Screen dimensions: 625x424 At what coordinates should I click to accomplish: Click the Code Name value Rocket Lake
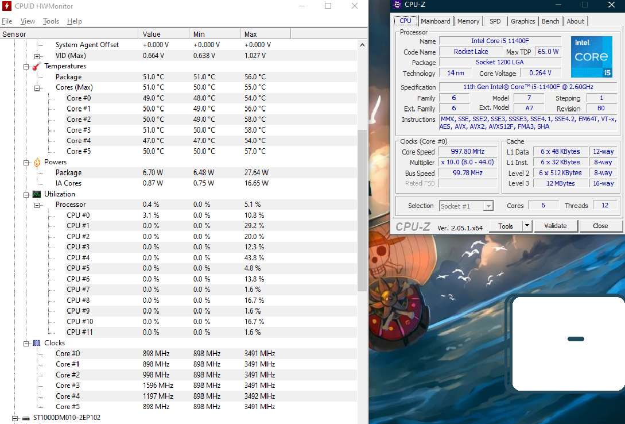471,52
